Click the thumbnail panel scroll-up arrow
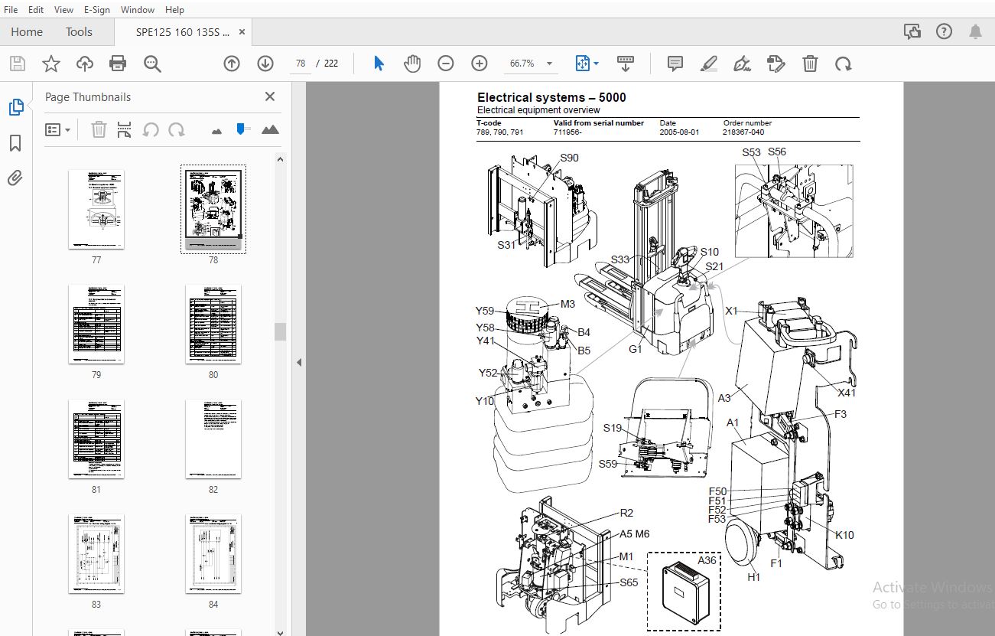Screen dimensions: 995x636 (x=280, y=159)
